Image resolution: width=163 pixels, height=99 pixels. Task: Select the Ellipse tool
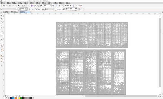pyautogui.click(x=2, y=34)
